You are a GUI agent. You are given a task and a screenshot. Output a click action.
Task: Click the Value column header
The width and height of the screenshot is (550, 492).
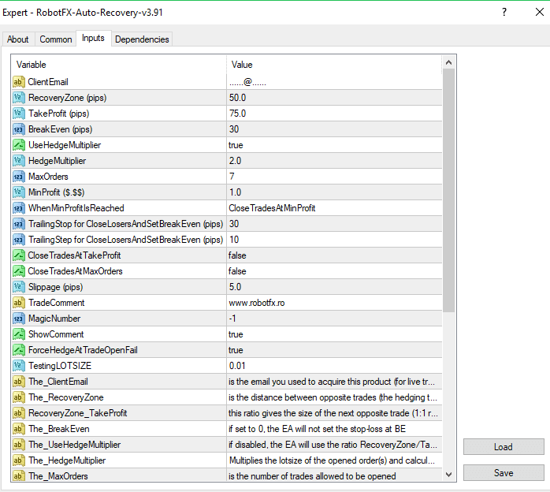click(x=334, y=65)
